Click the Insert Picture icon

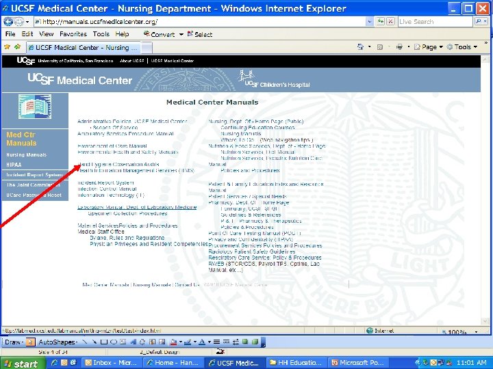pos(162,342)
